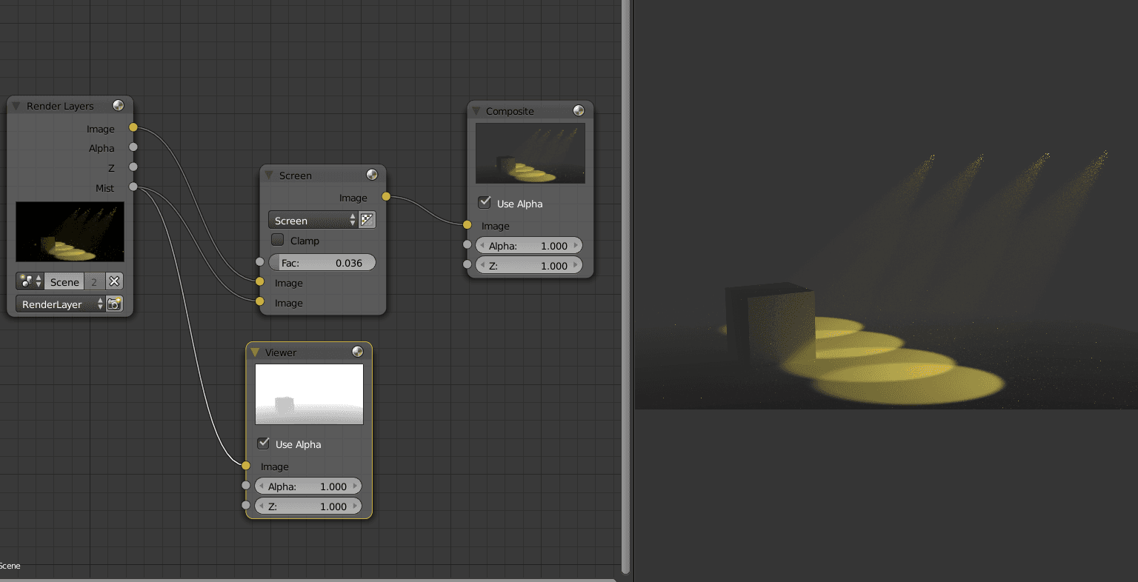Click preview sphere icon on Composite node
The width and height of the screenshot is (1138, 582).
pos(579,110)
